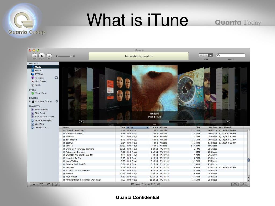Uncheck the One Of These Days checkbox

pos(64,130)
